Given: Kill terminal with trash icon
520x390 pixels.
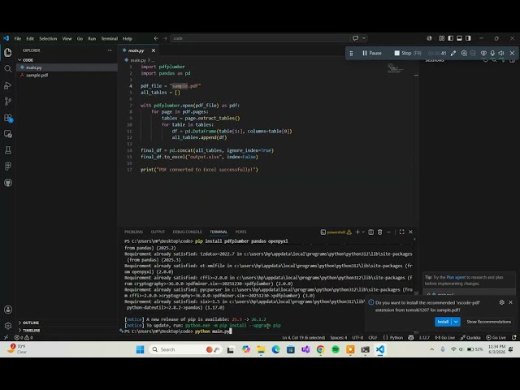Looking at the screenshot, I should point(379,232).
